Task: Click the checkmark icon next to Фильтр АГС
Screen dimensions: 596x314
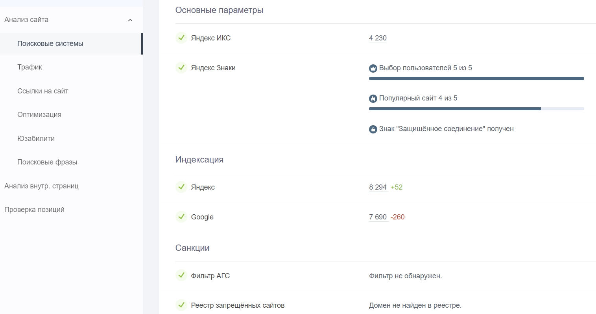Action: (x=181, y=276)
